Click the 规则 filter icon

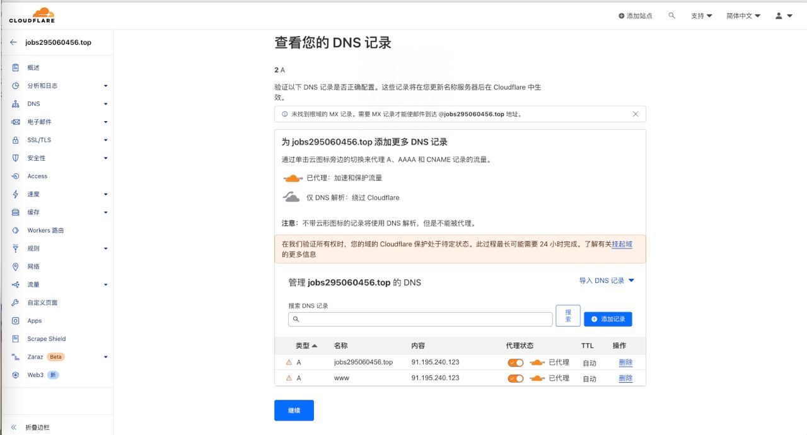(16, 248)
